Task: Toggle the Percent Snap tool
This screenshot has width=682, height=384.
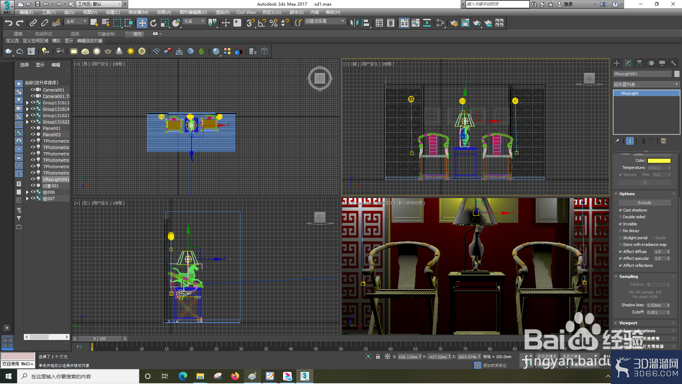Action: pyautogui.click(x=274, y=23)
